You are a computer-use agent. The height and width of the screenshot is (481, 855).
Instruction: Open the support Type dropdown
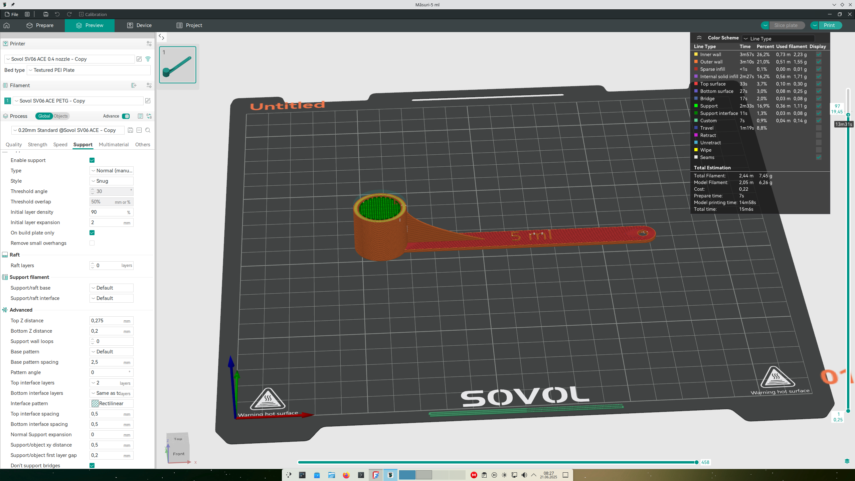[x=112, y=171]
